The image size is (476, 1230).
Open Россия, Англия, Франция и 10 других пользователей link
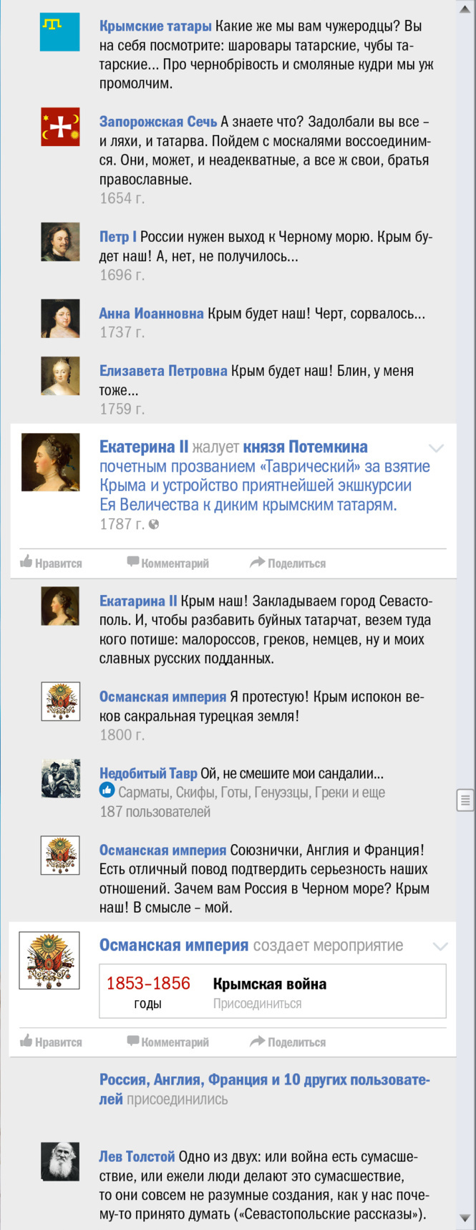point(264,1080)
